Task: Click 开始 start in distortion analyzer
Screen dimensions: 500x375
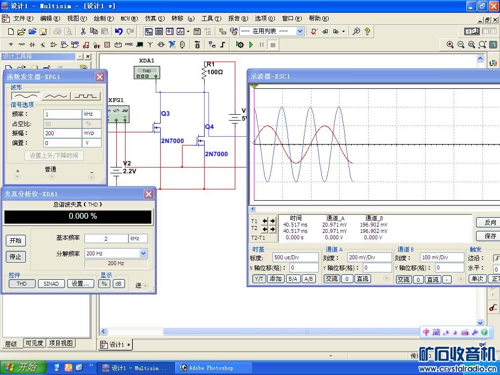Action: click(16, 240)
